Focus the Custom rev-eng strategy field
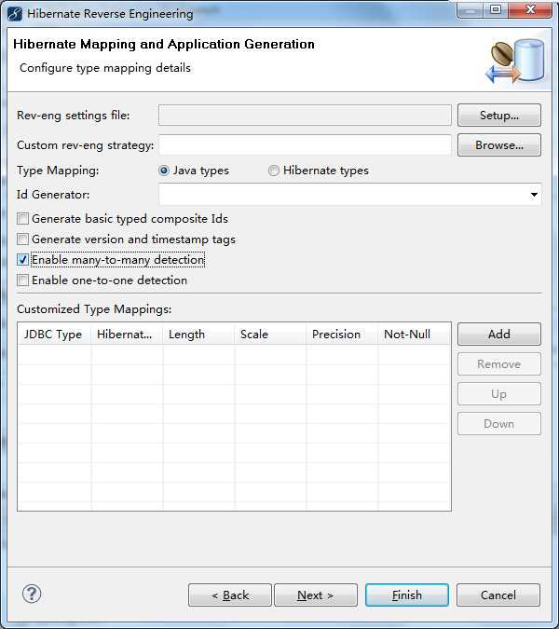Screen dimensions: 559x629 point(305,144)
